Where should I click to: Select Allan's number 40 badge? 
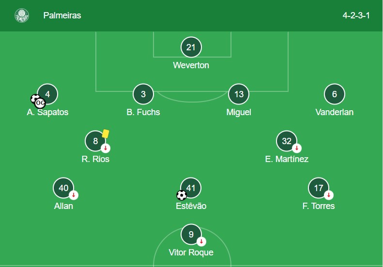tap(63, 188)
